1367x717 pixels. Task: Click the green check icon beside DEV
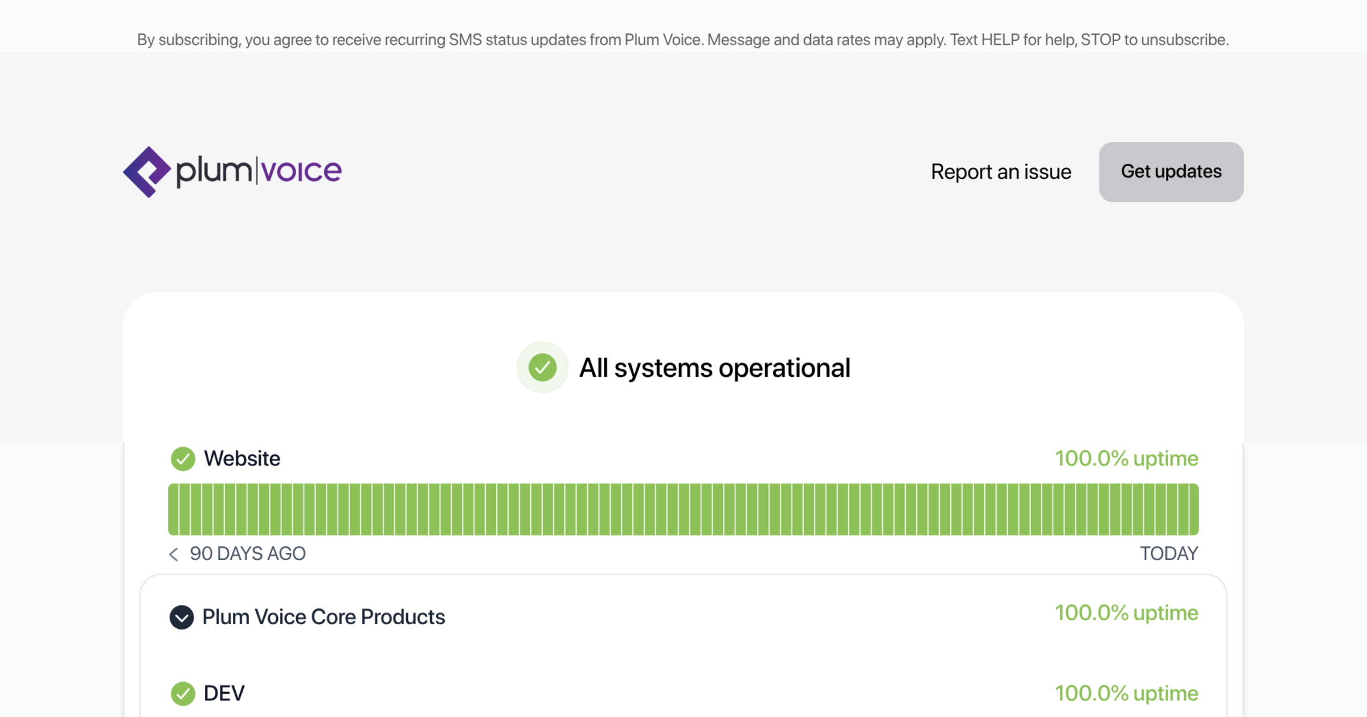tap(183, 694)
